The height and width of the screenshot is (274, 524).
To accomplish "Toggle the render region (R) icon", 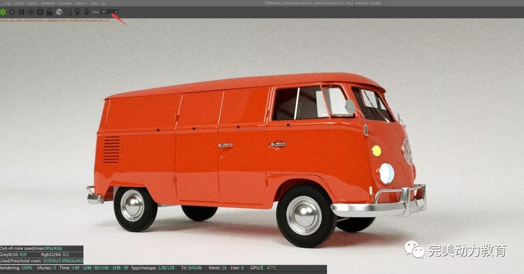I will coord(31,12).
